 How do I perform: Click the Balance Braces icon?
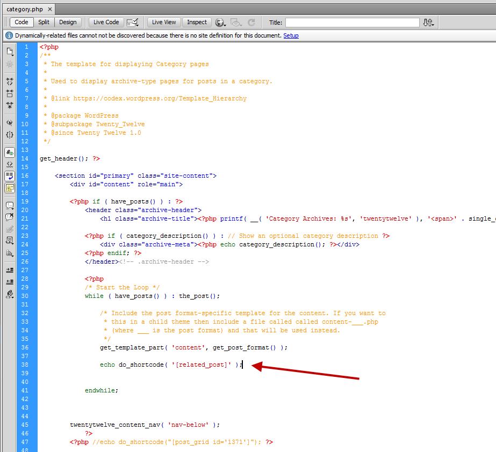point(10,135)
